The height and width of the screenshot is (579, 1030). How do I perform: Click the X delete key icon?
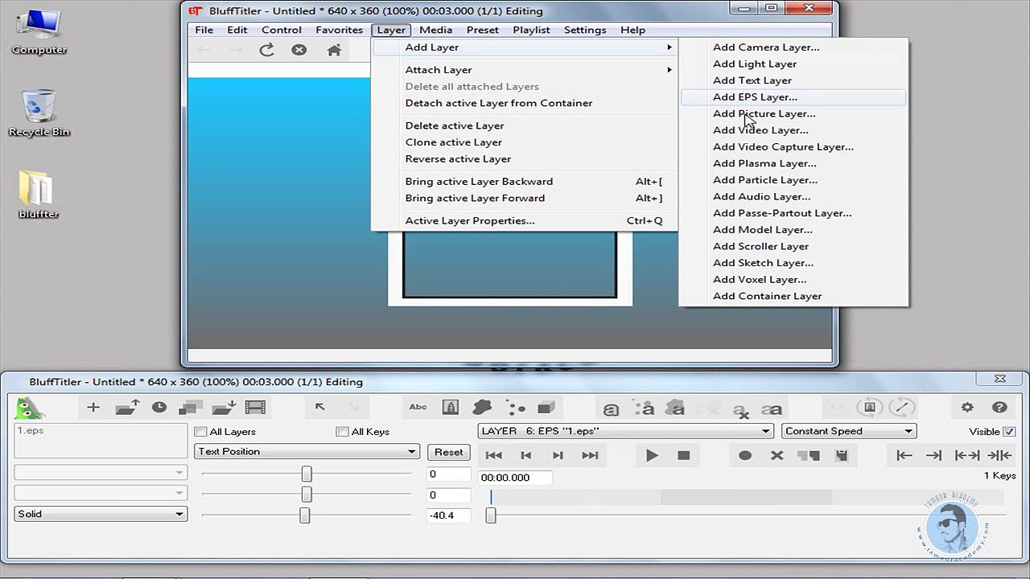click(777, 455)
